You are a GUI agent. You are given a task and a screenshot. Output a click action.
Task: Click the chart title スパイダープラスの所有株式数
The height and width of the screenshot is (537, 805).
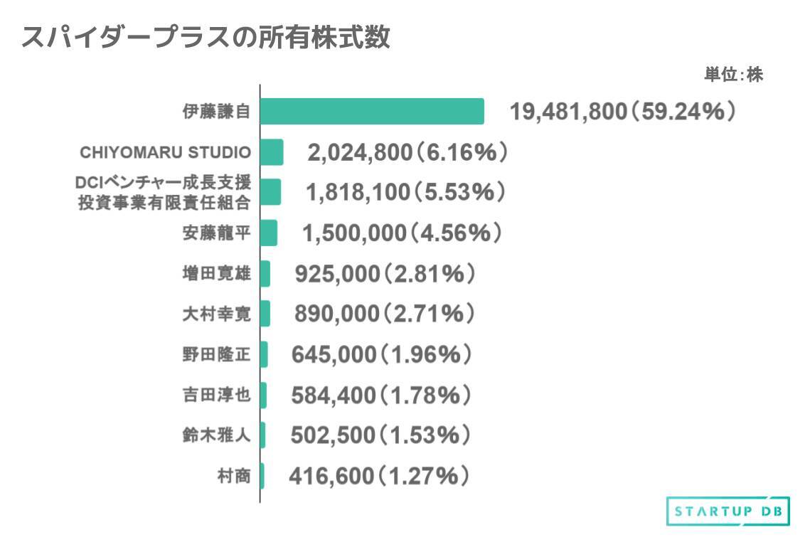click(x=206, y=38)
